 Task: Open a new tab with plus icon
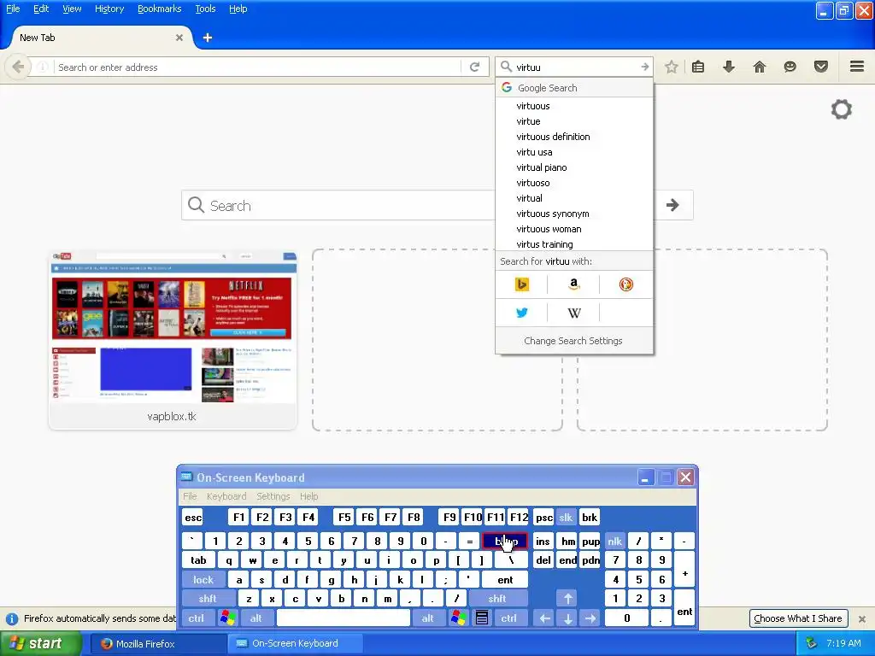coord(208,38)
